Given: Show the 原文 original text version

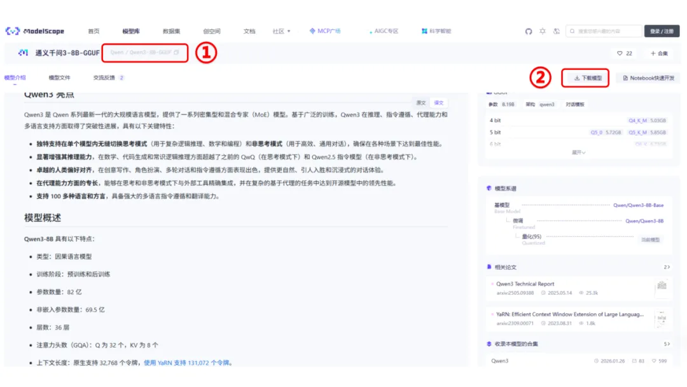Looking at the screenshot, I should click(420, 102).
